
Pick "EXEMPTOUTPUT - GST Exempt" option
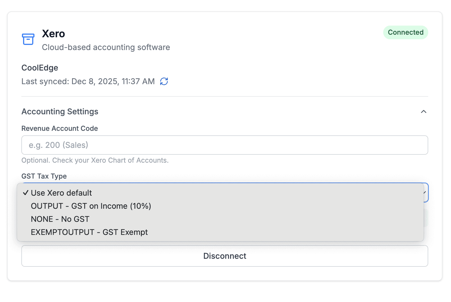[x=220, y=232]
